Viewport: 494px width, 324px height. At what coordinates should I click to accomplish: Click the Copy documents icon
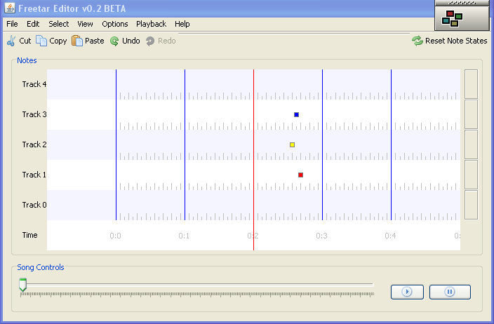(41, 41)
